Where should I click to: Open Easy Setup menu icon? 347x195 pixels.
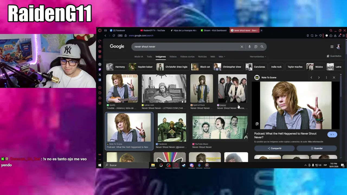(344, 35)
